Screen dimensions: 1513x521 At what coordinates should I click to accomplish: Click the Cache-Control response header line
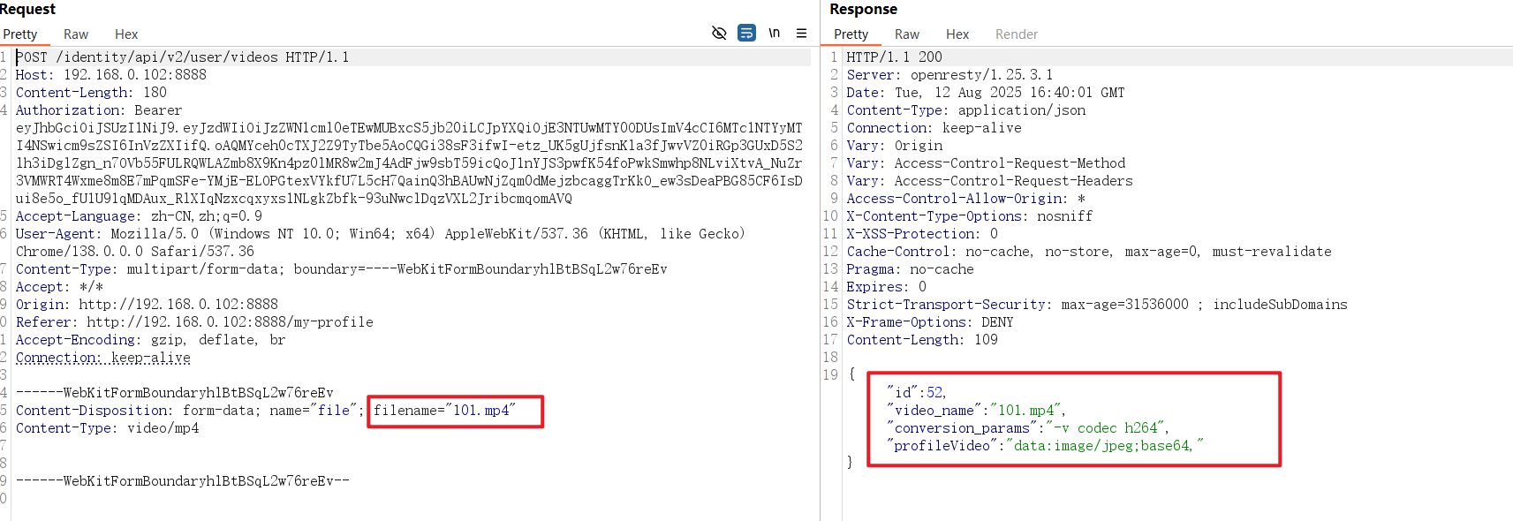[1089, 252]
